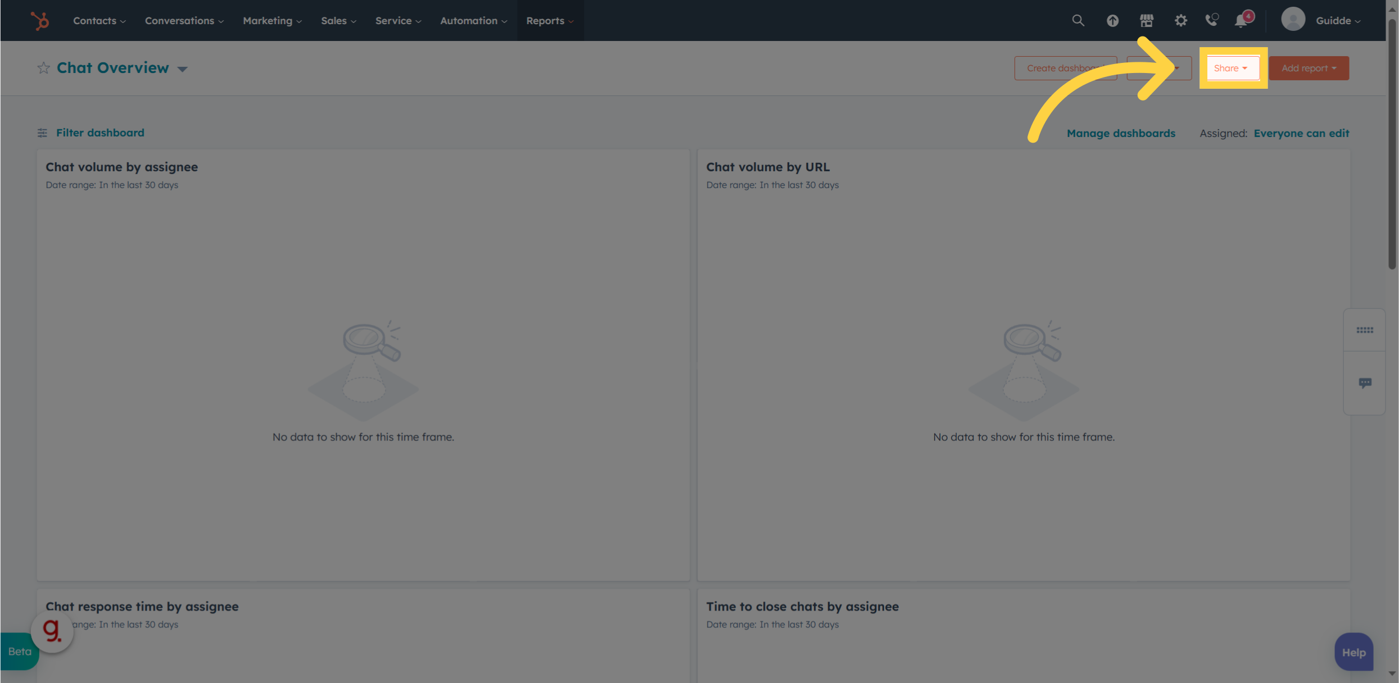Click the HubSpot sprocket logo
This screenshot has width=1399, height=683.
(x=40, y=20)
